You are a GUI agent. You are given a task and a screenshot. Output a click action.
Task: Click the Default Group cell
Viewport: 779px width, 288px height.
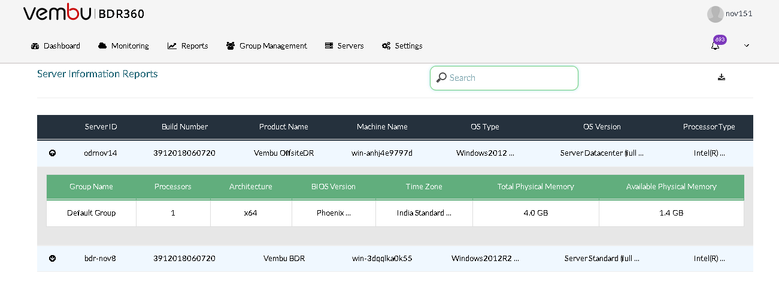click(x=91, y=213)
